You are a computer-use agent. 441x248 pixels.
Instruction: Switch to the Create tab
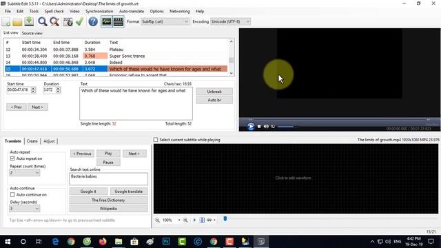click(x=32, y=141)
